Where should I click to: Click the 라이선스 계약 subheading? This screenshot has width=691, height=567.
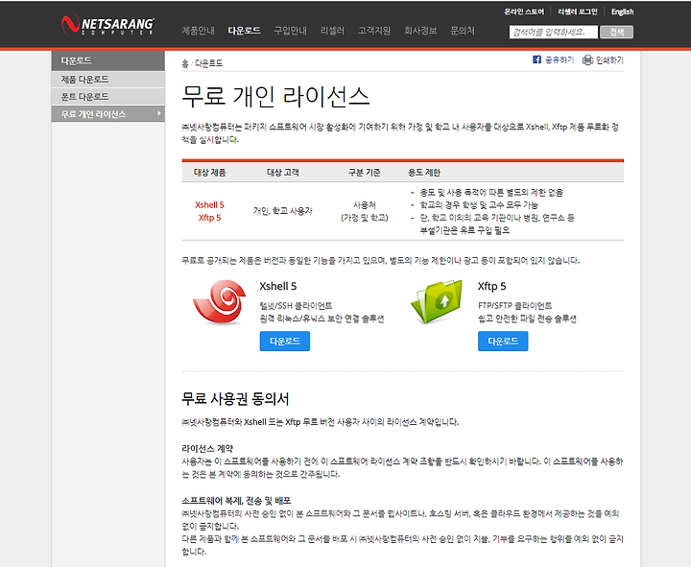[x=207, y=448]
